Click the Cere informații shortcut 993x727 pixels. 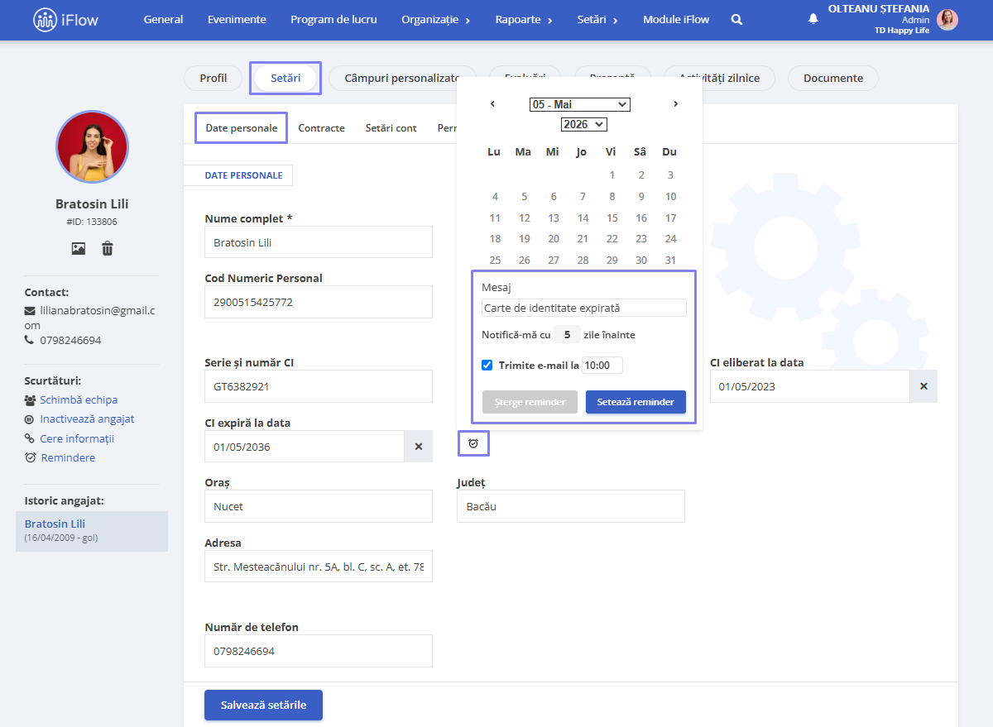77,438
